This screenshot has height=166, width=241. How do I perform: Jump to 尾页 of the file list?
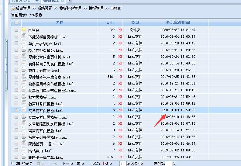click(80, 164)
